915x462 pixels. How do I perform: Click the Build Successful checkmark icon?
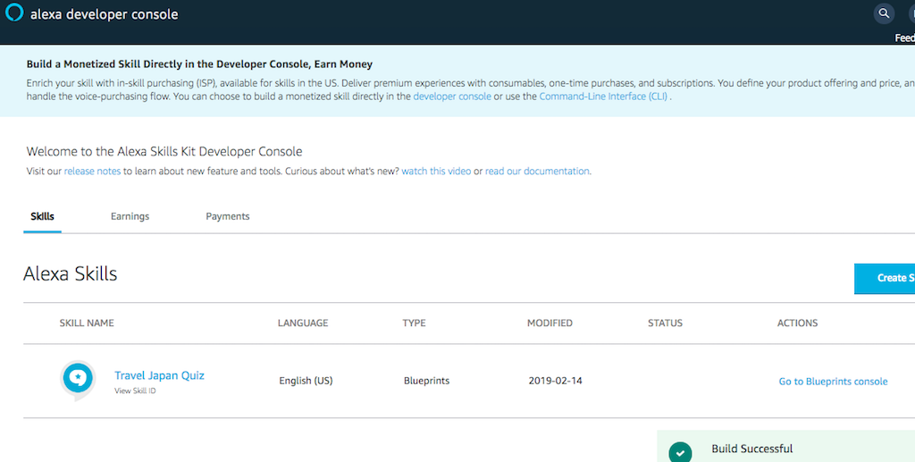[x=680, y=453]
